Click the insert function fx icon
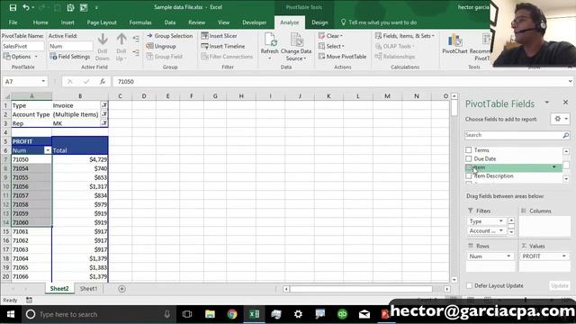This screenshot has height=324, width=576. pyautogui.click(x=103, y=82)
